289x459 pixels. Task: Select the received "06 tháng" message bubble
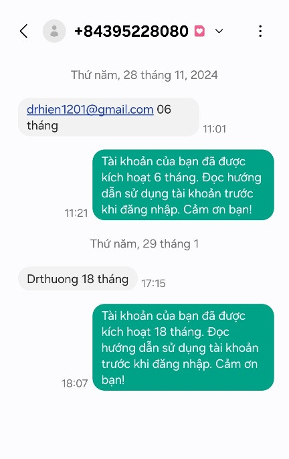[x=108, y=117]
